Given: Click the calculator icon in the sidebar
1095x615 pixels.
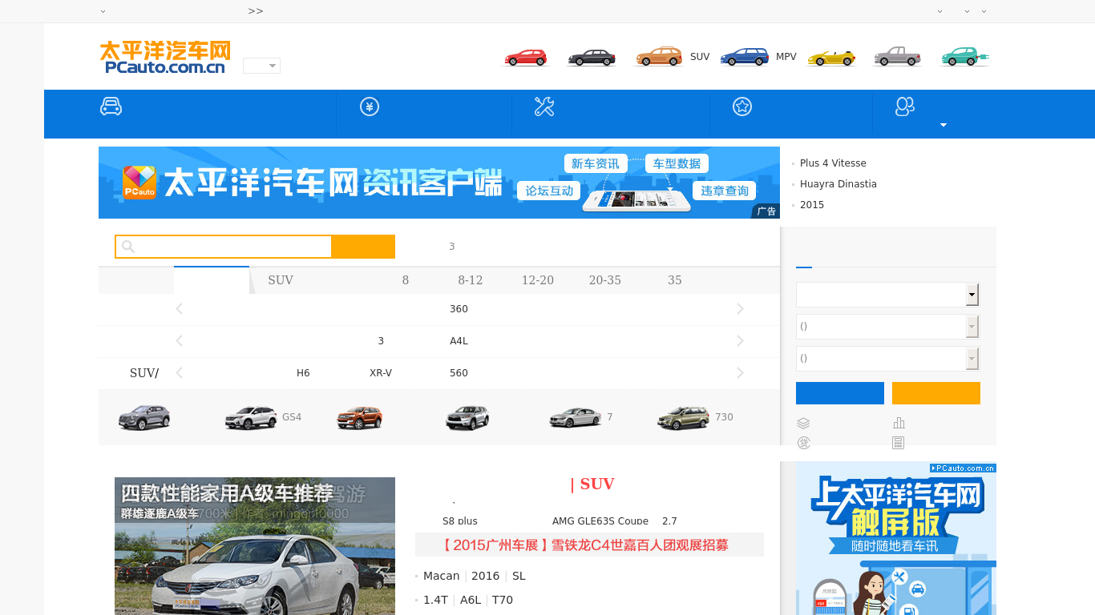Looking at the screenshot, I should coord(899,443).
